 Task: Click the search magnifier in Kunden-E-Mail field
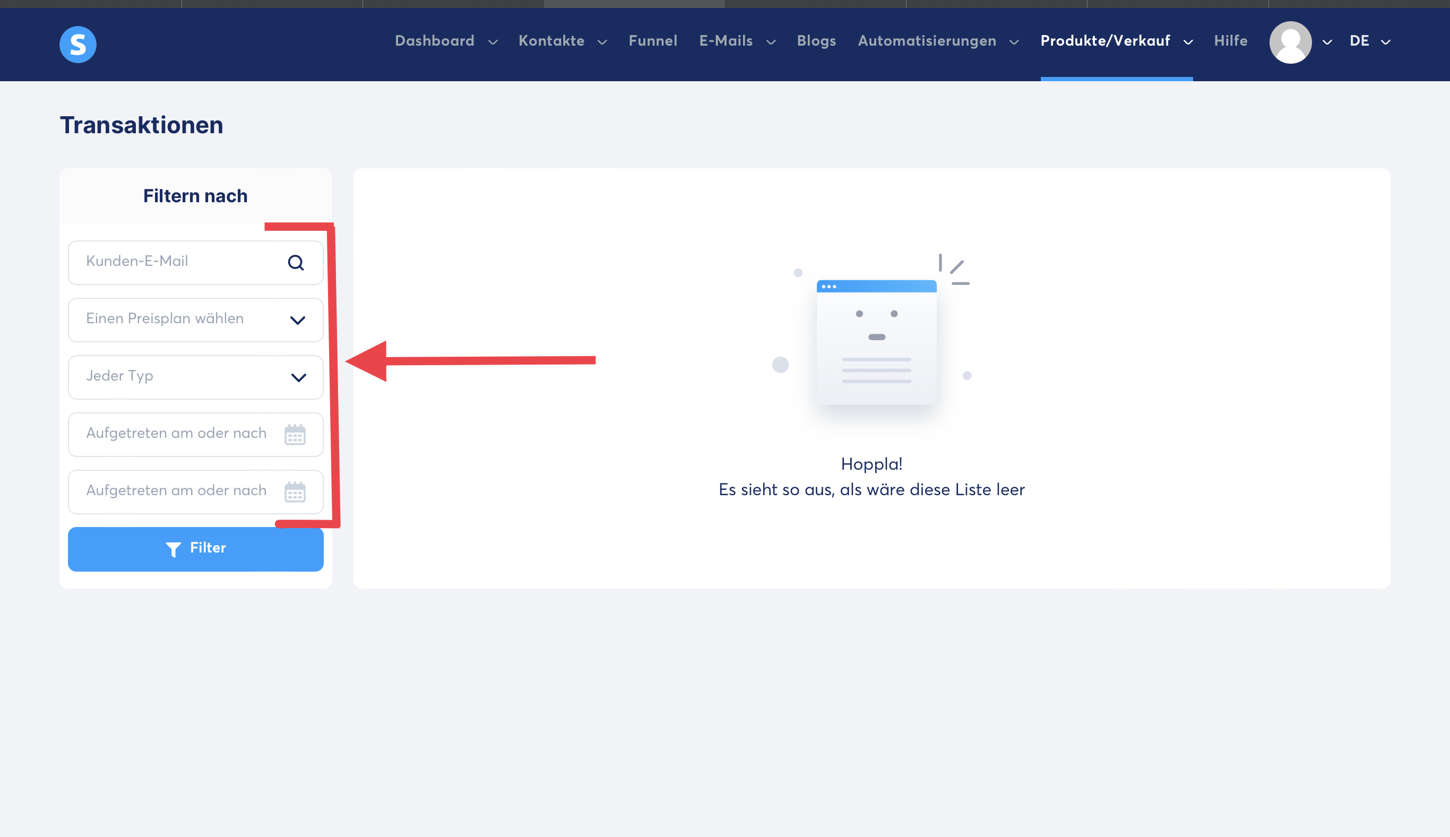click(296, 263)
